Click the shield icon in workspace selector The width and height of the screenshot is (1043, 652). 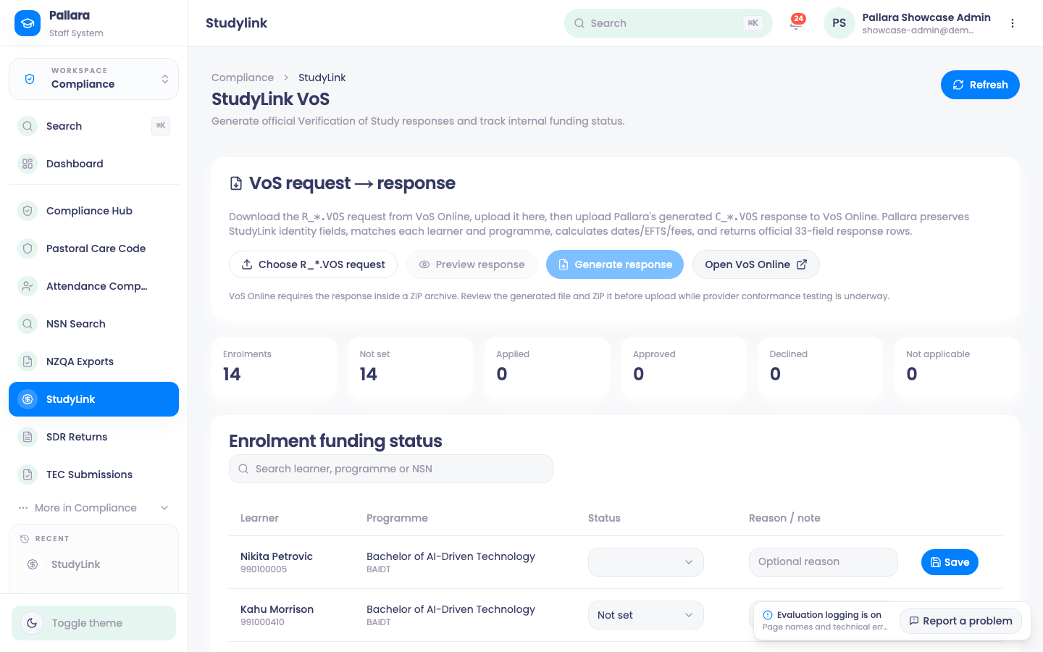pyautogui.click(x=30, y=79)
